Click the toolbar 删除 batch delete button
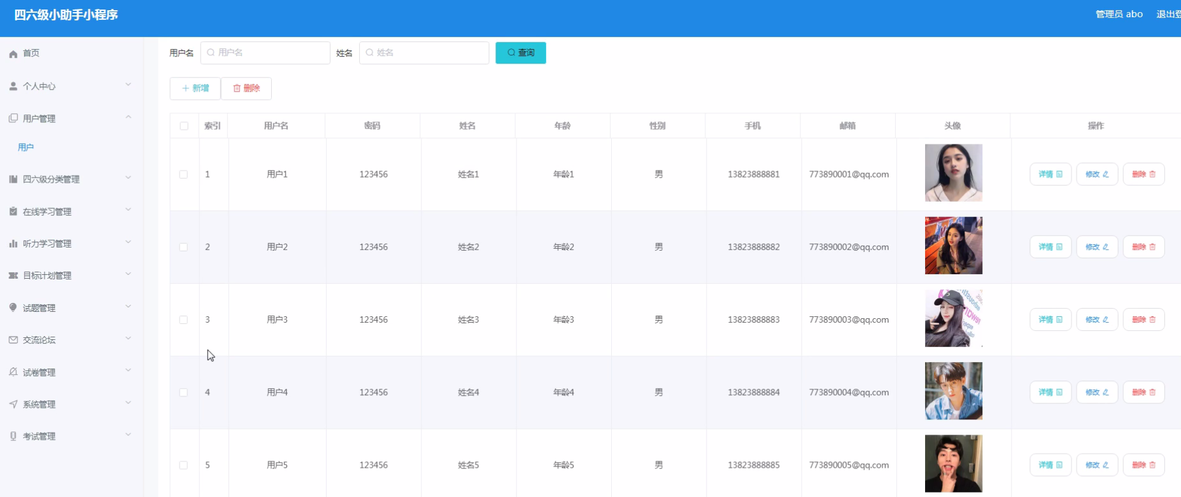The height and width of the screenshot is (497, 1181). tap(246, 88)
